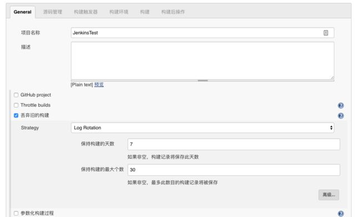Switch to the 构建环境 tab
Screen dimensions: 361x217
click(x=119, y=12)
